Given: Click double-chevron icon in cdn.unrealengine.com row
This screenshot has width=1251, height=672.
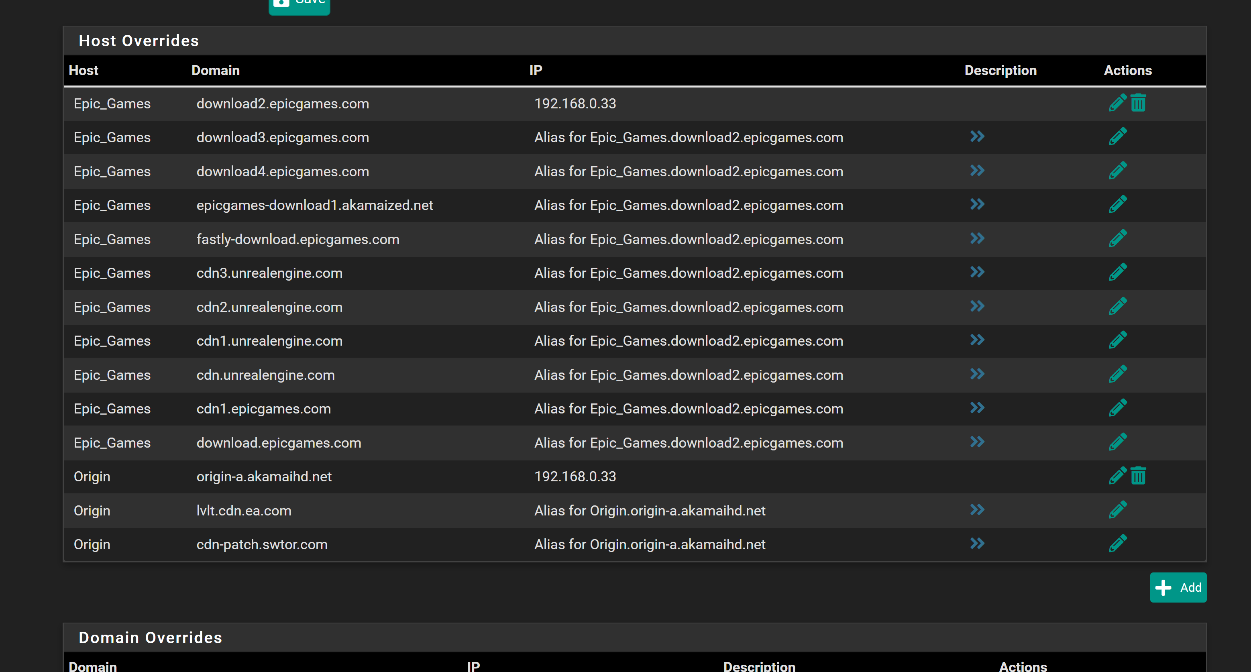Looking at the screenshot, I should 977,374.
